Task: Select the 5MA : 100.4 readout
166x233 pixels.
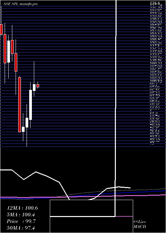Action: click(21, 215)
